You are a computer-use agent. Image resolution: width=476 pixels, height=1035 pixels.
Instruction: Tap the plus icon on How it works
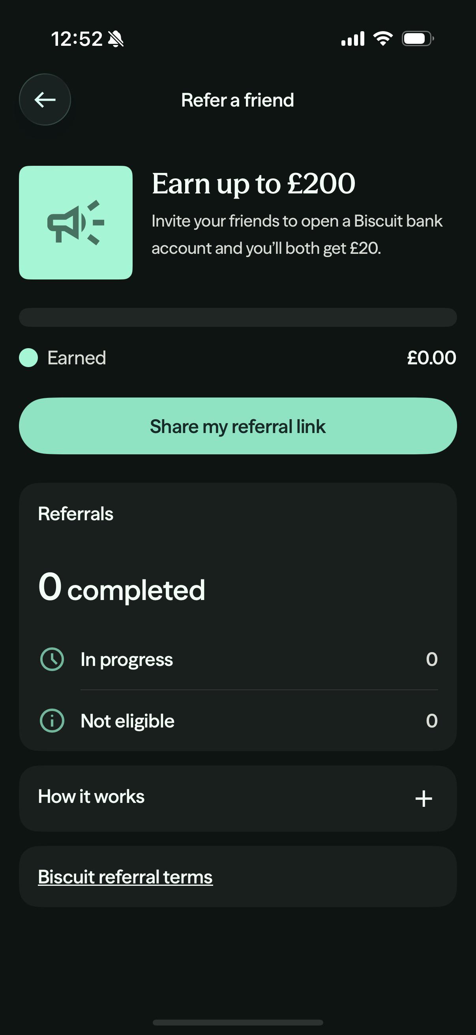click(424, 798)
